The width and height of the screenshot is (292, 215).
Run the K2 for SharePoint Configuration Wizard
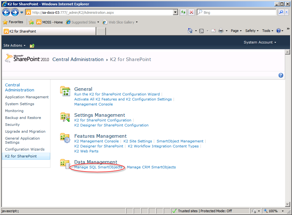click(x=117, y=94)
